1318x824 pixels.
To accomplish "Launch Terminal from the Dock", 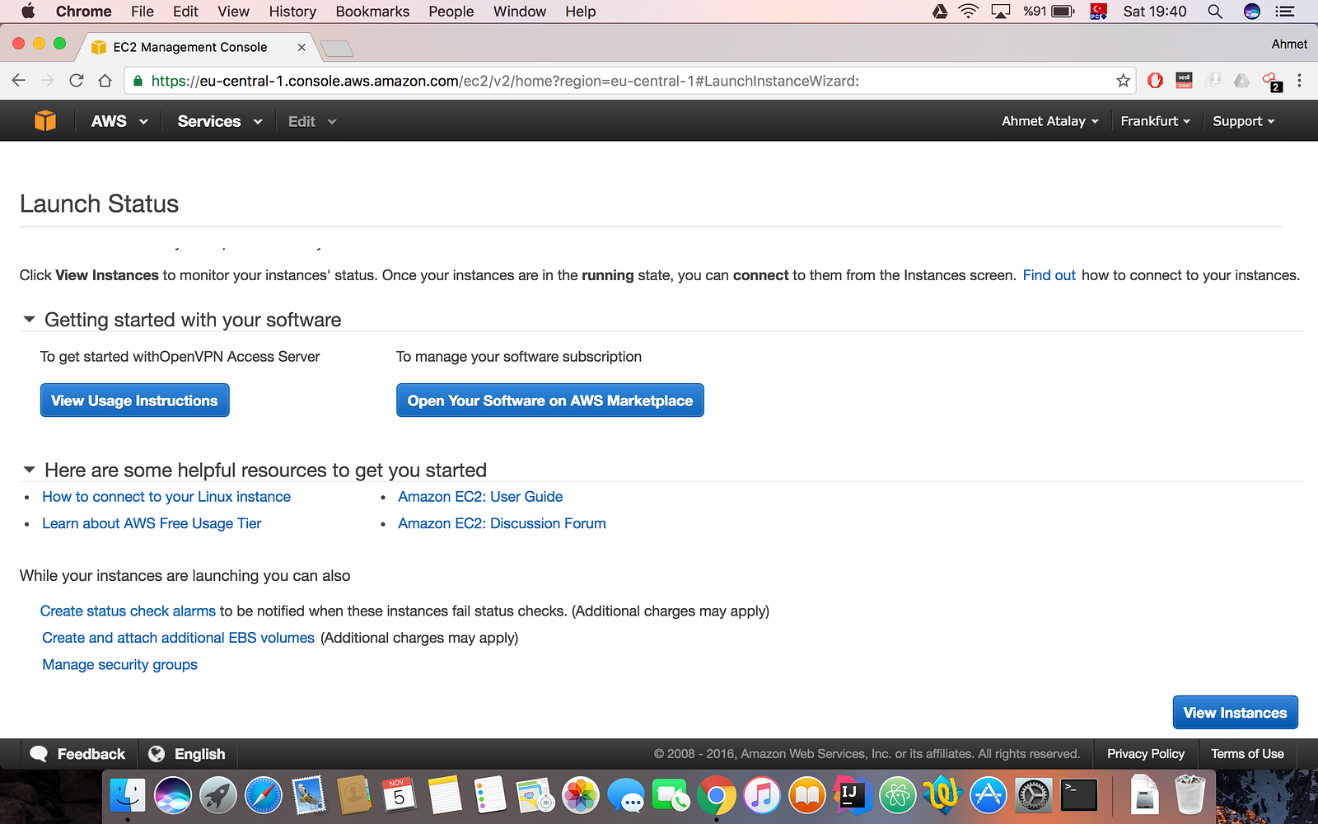I will click(1079, 796).
